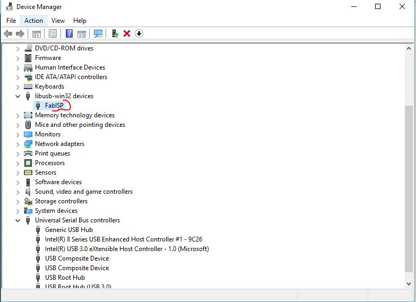Expand Human Interface Devices
The width and height of the screenshot is (416, 302).
click(x=18, y=68)
